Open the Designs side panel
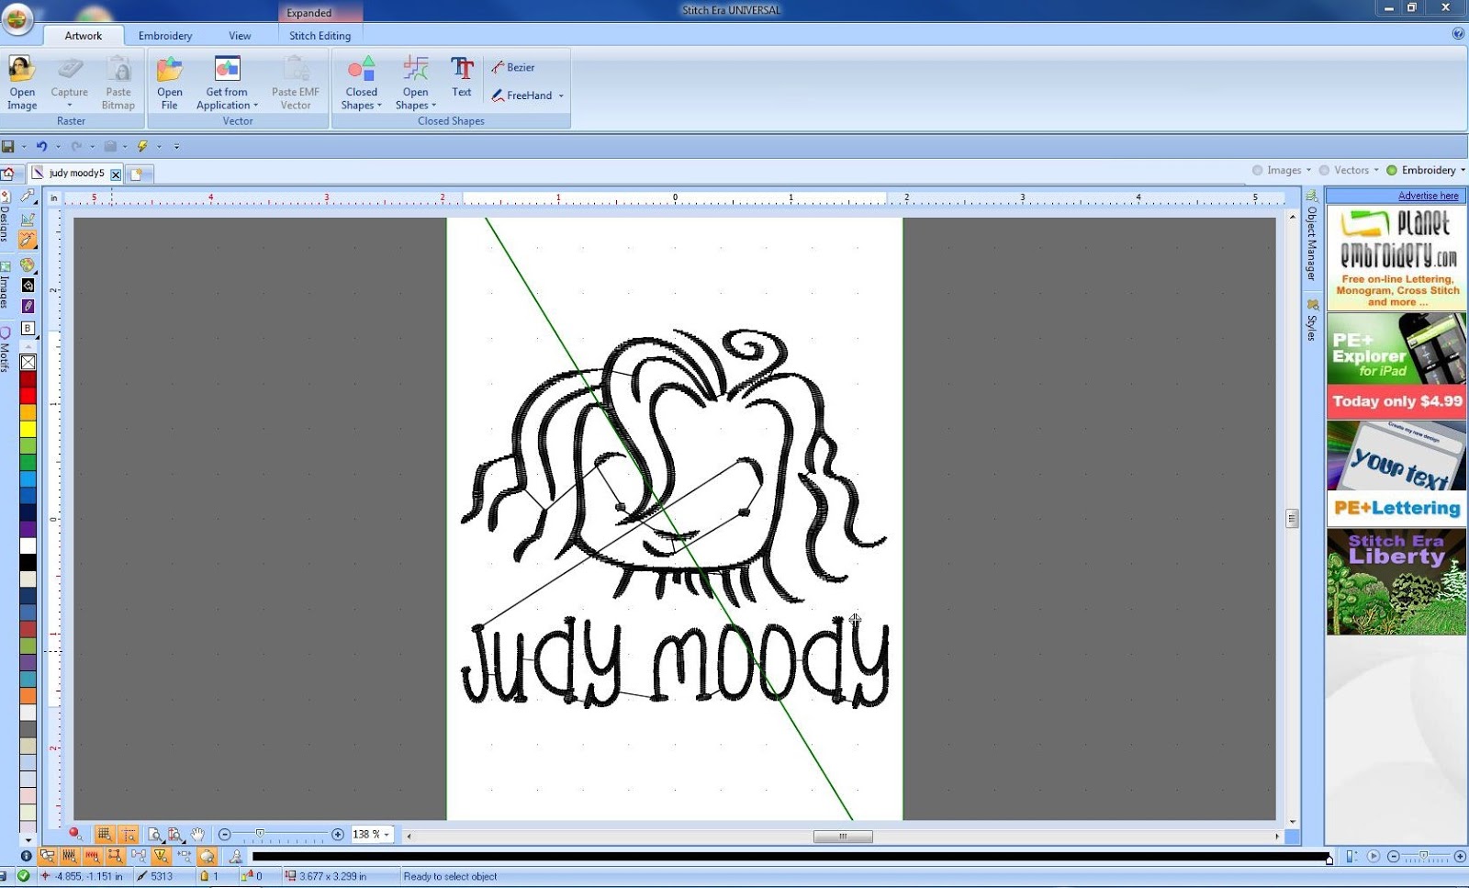This screenshot has height=888, width=1469. (5, 218)
